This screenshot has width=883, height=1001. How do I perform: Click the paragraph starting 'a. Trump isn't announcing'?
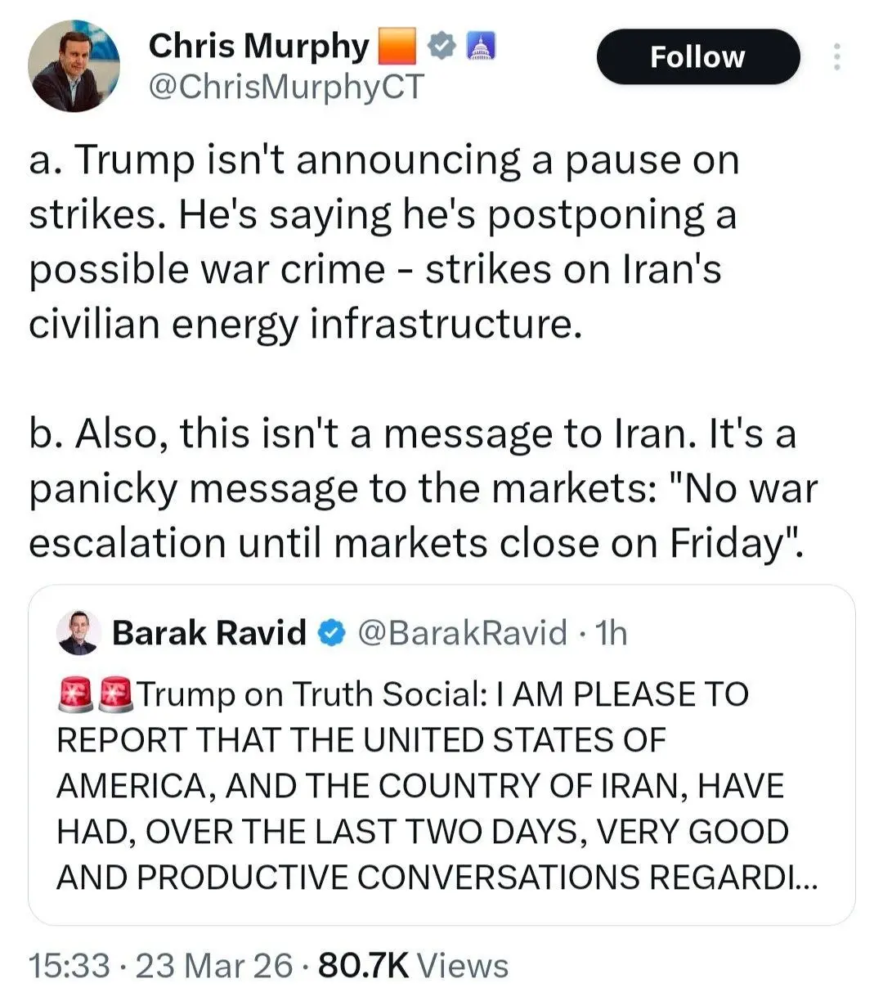click(384, 241)
